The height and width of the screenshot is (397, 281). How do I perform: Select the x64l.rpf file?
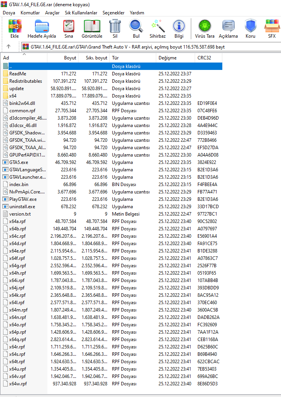17,303
